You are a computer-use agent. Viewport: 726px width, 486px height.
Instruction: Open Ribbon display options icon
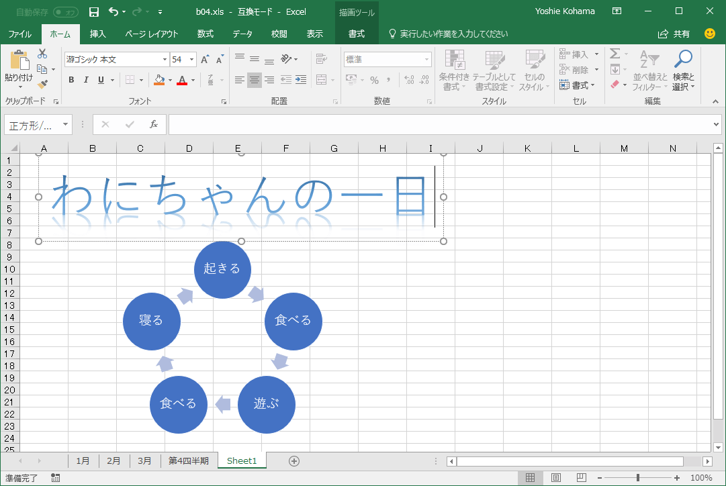pos(617,11)
